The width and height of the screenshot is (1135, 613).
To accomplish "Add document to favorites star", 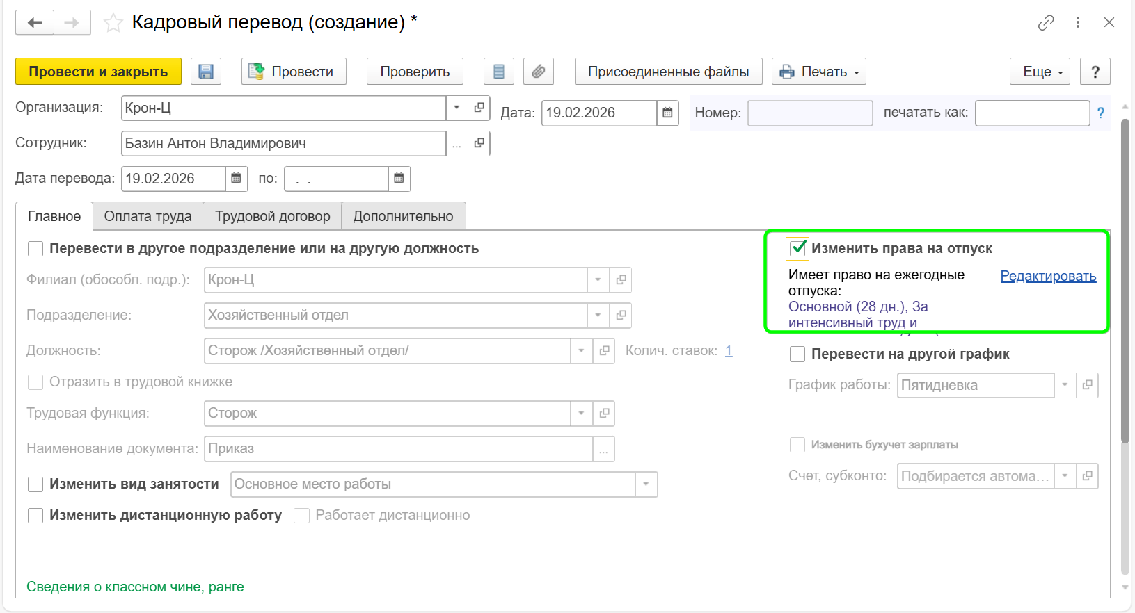I will click(x=113, y=23).
